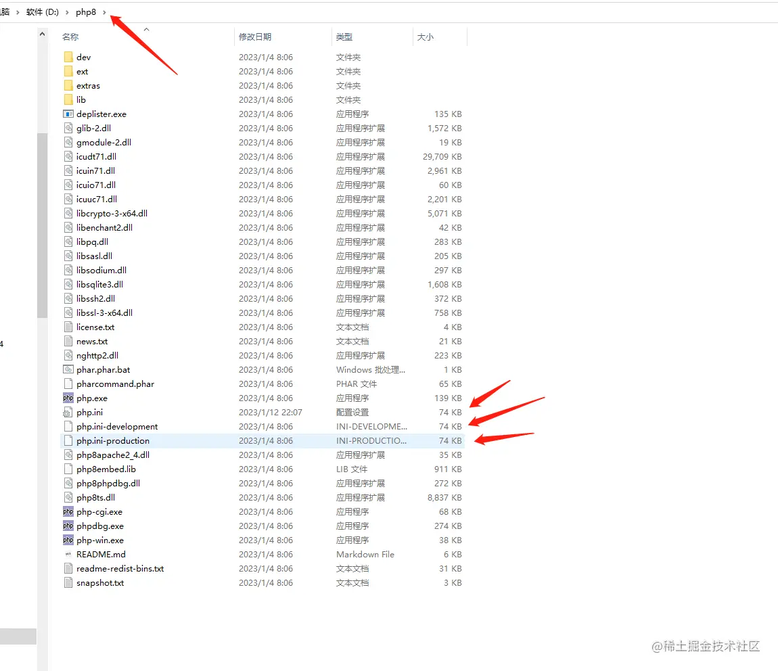Open the dev folder icon
This screenshot has height=671, width=778.
[x=68, y=57]
